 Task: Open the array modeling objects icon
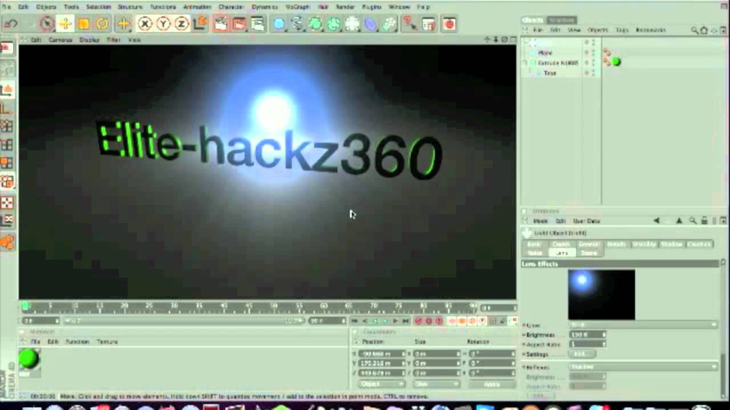tap(334, 24)
